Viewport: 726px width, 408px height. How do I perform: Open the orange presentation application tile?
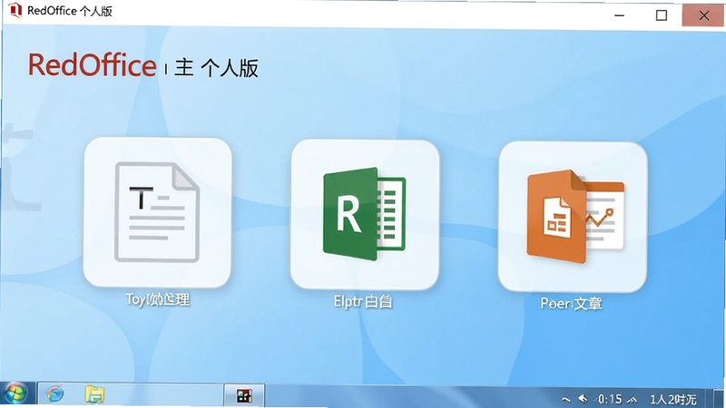(573, 217)
